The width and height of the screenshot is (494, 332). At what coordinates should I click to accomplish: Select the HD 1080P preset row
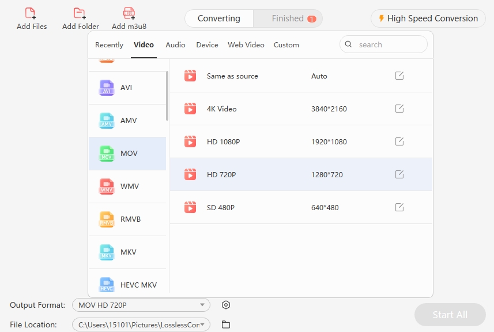pos(288,141)
